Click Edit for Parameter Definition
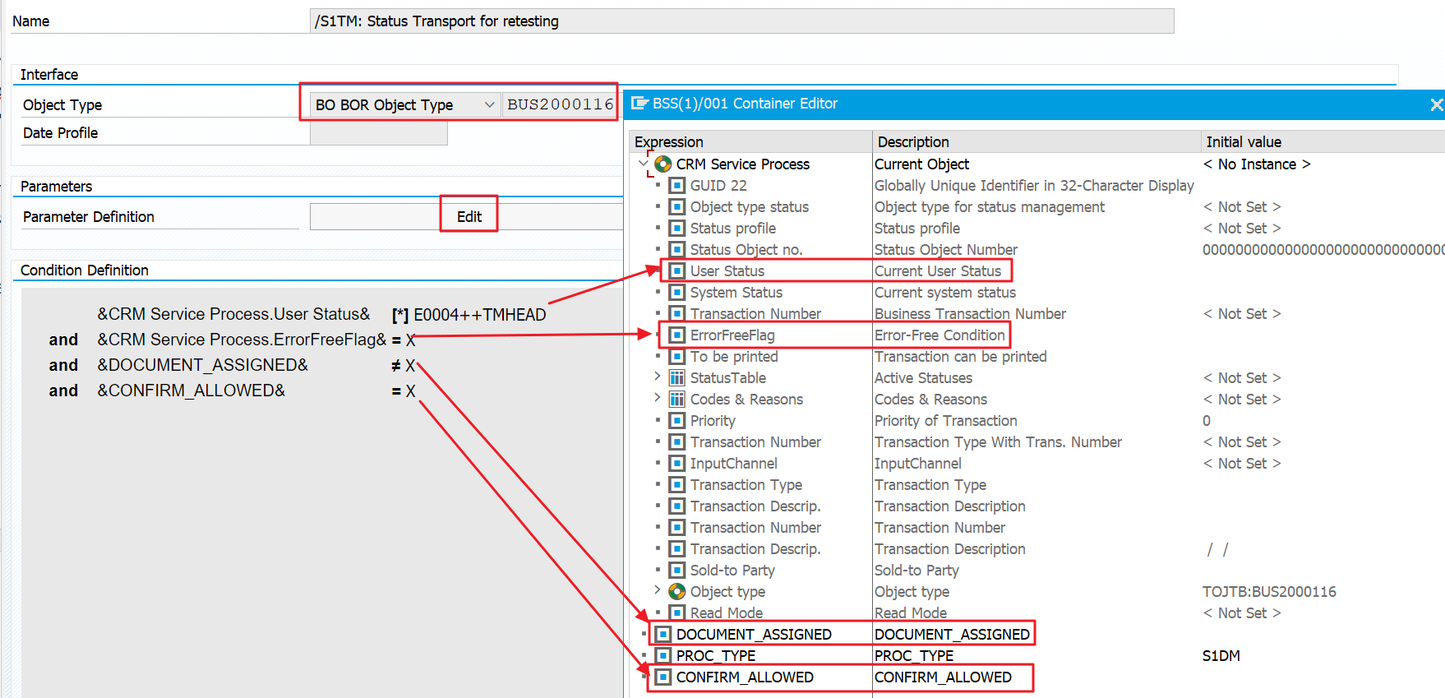The image size is (1445, 698). [x=469, y=217]
